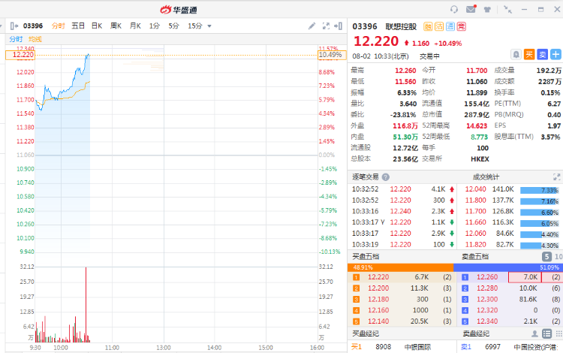Select the ask level 1 price 12.260
Viewport: 563px width, 353px height.
(487, 277)
